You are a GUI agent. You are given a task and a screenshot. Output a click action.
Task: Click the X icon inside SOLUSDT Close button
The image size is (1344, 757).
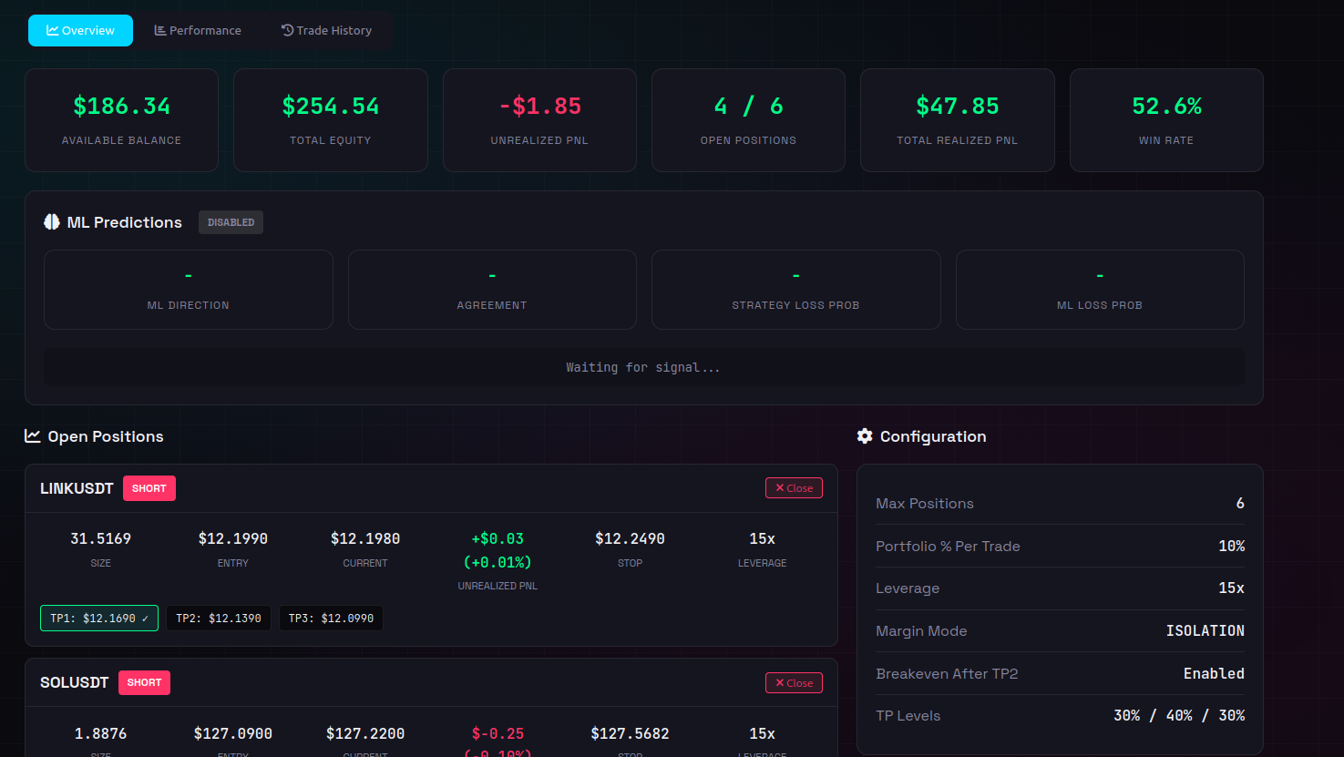[779, 682]
